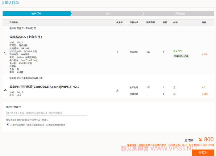The width and height of the screenshot is (216, 156).
Task: Click the 付费方式 column header
Action: coord(134,22)
